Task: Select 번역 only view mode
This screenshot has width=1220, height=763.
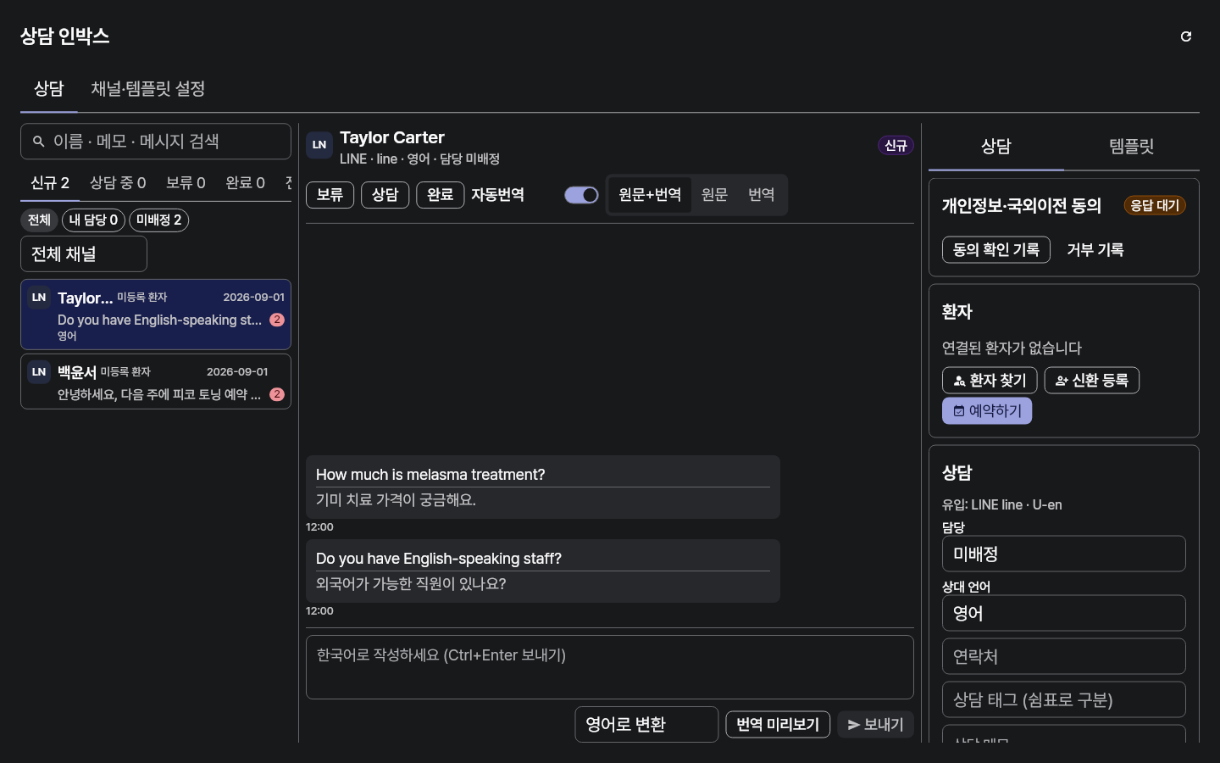Action: 762,195
